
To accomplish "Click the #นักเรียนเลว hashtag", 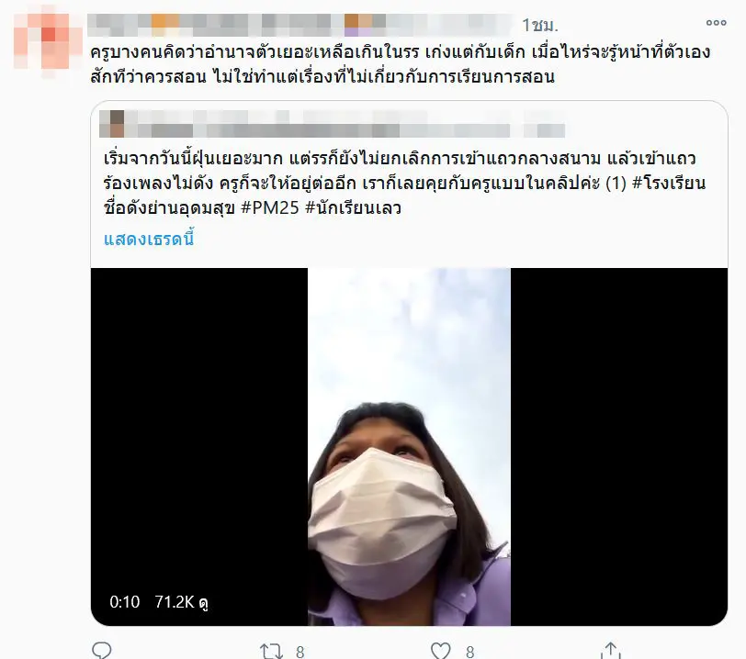I will pyautogui.click(x=353, y=207).
